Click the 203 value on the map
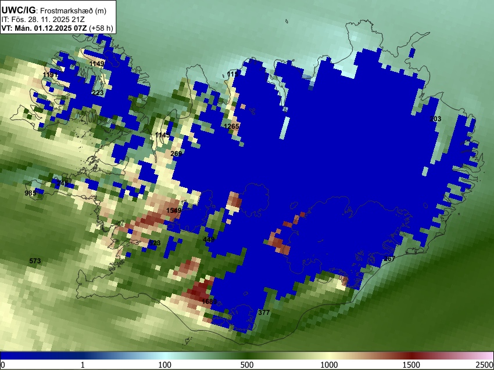 [435, 119]
